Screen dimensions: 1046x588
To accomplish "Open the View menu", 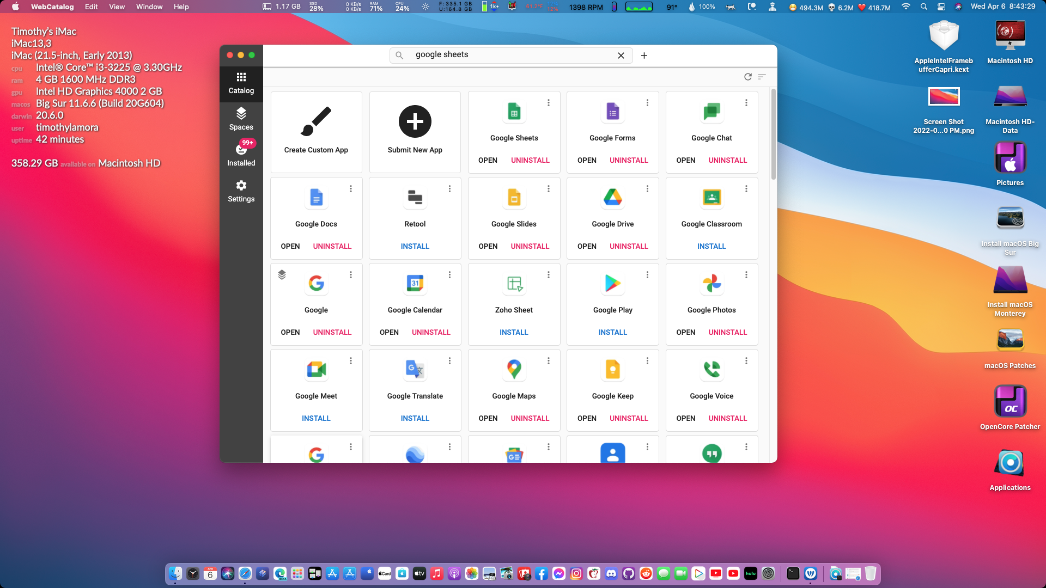I will click(117, 7).
